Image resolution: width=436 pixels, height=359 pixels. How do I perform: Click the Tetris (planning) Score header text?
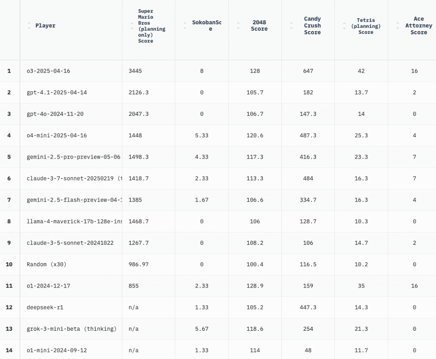point(366,26)
